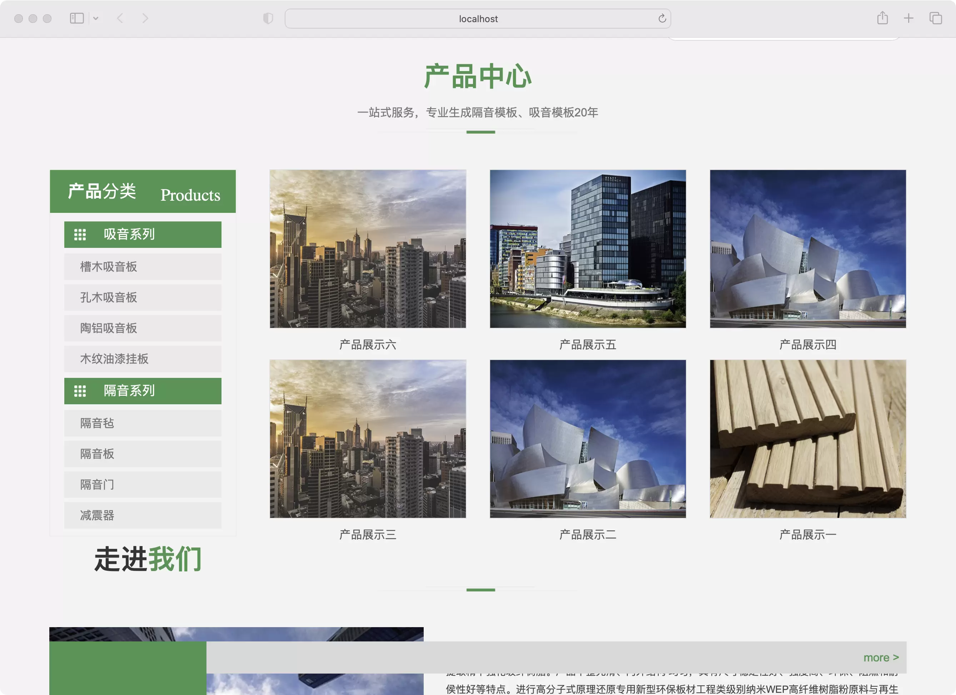Screen dimensions: 956x695
Task: Click the 产品展示五 caption
Action: tap(588, 345)
